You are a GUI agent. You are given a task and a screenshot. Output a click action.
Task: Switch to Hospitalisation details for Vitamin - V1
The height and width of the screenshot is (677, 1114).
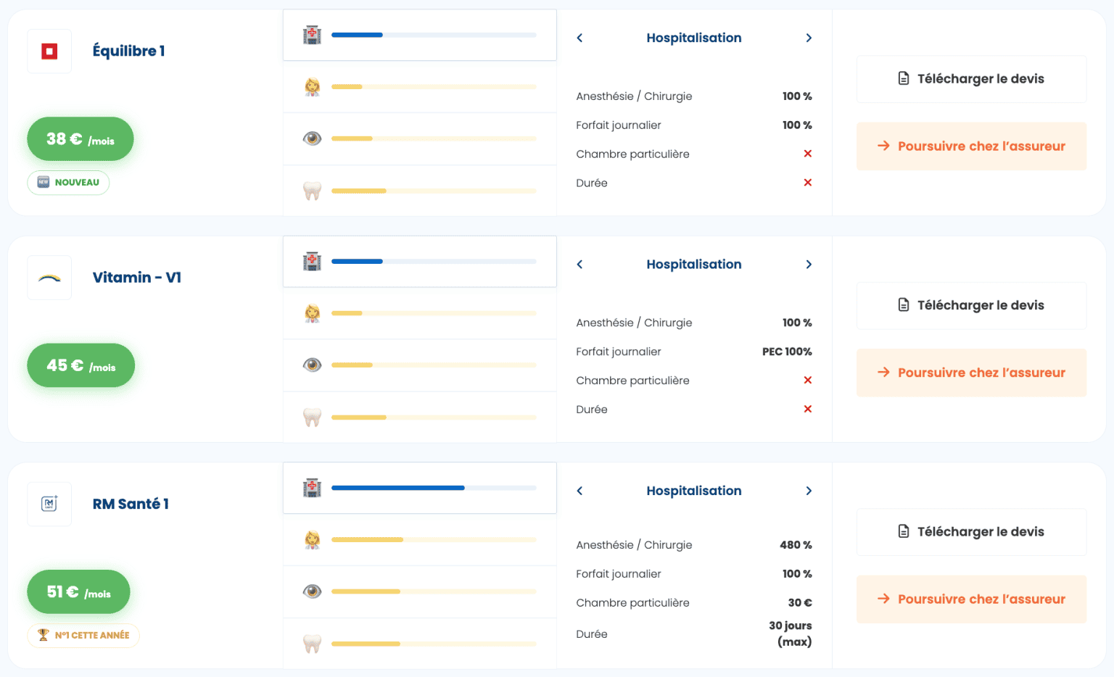click(693, 264)
